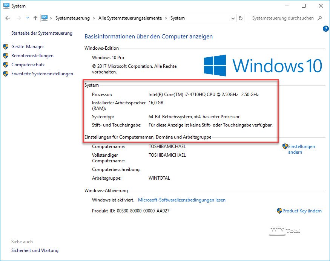Close the System window
The image size is (330, 261).
coord(321,6)
